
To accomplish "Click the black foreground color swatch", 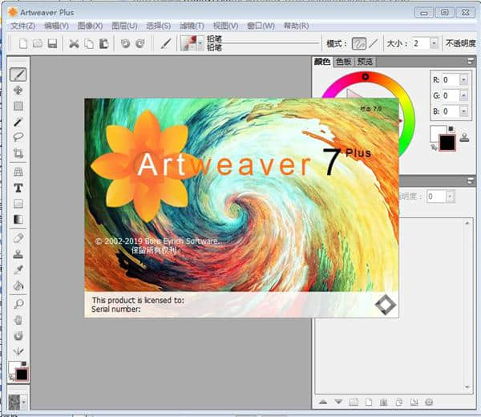I will 447,143.
